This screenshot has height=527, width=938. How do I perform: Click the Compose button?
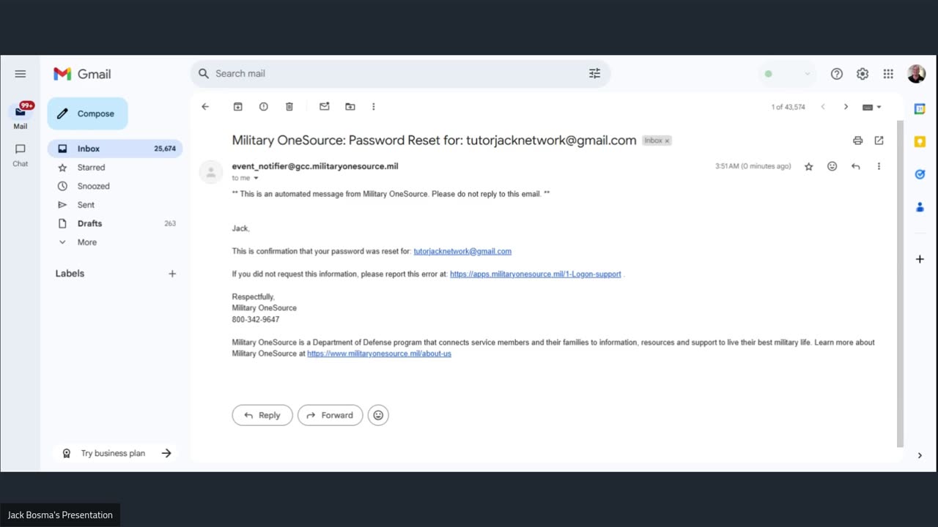tap(88, 113)
